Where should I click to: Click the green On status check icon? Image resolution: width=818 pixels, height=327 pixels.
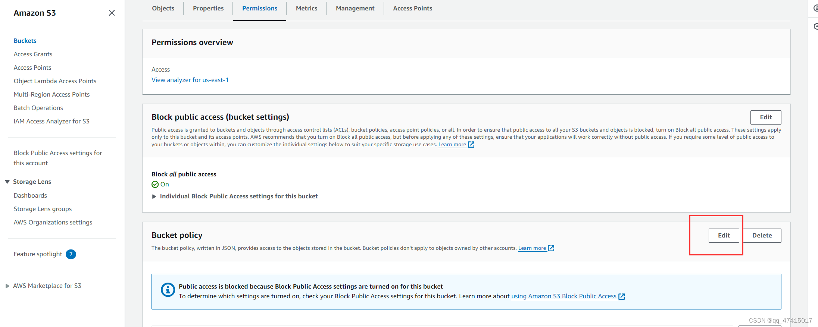(155, 184)
